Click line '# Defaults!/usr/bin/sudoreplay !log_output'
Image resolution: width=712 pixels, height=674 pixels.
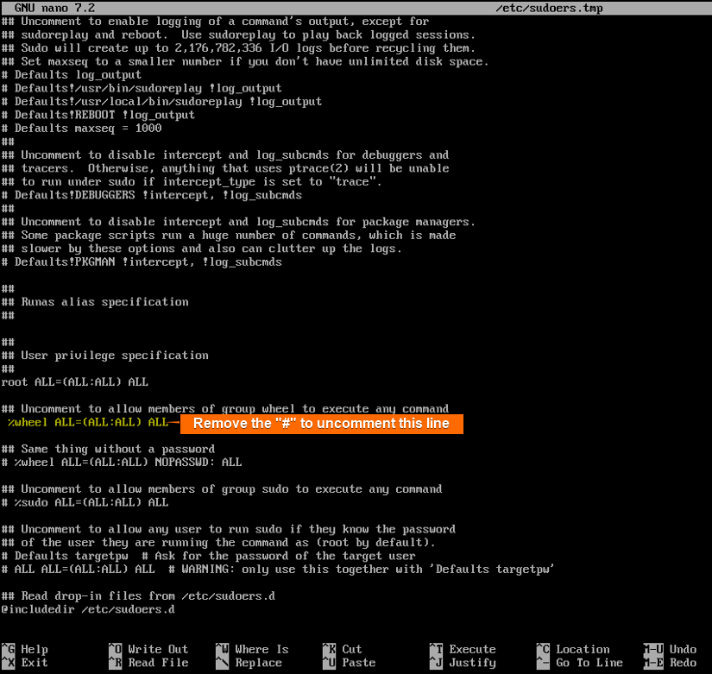[142, 88]
